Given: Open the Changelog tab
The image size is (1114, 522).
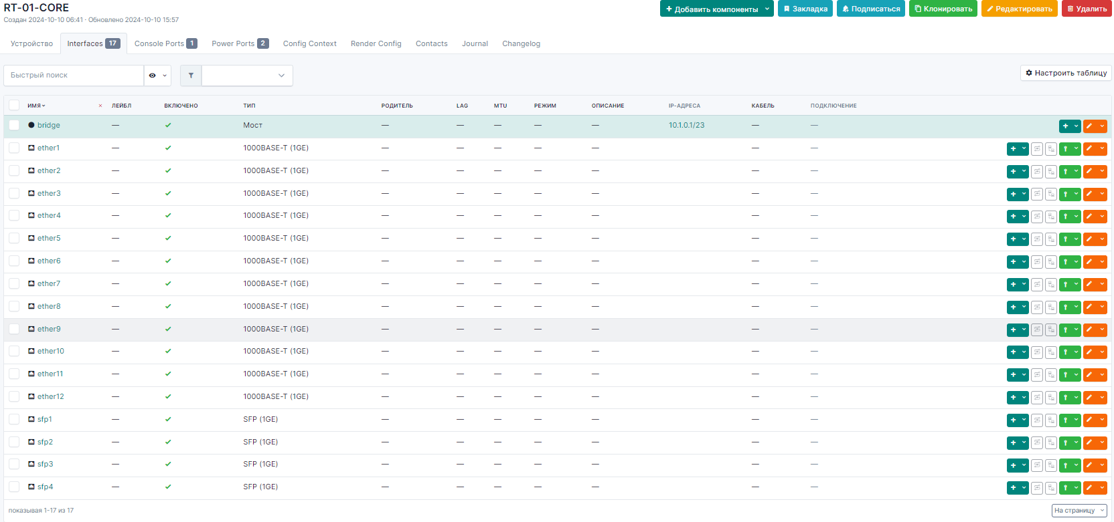Looking at the screenshot, I should (x=521, y=43).
